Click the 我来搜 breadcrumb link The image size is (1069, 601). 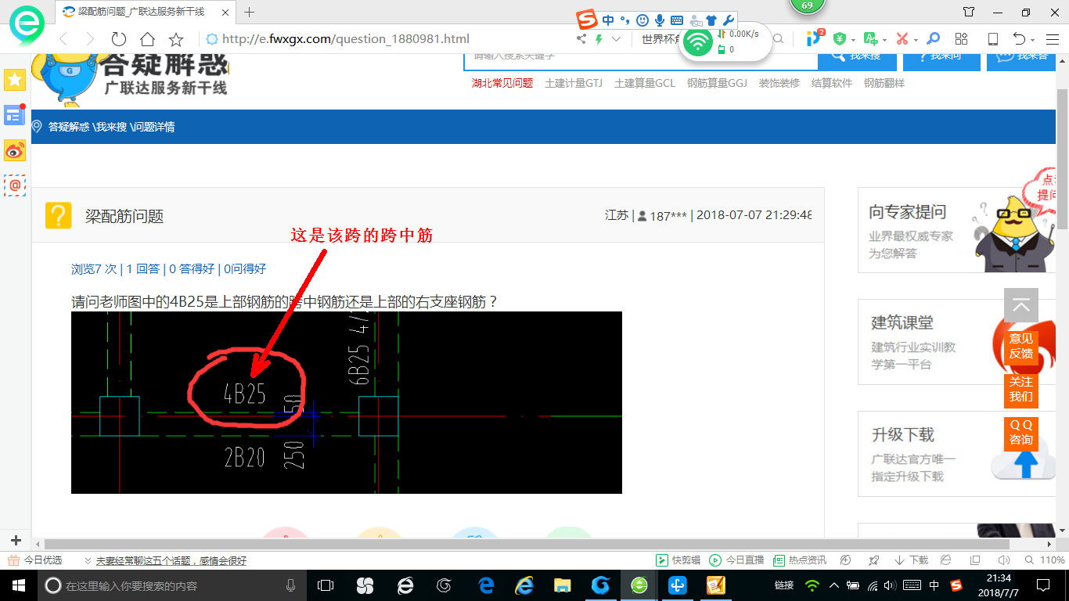pos(110,127)
